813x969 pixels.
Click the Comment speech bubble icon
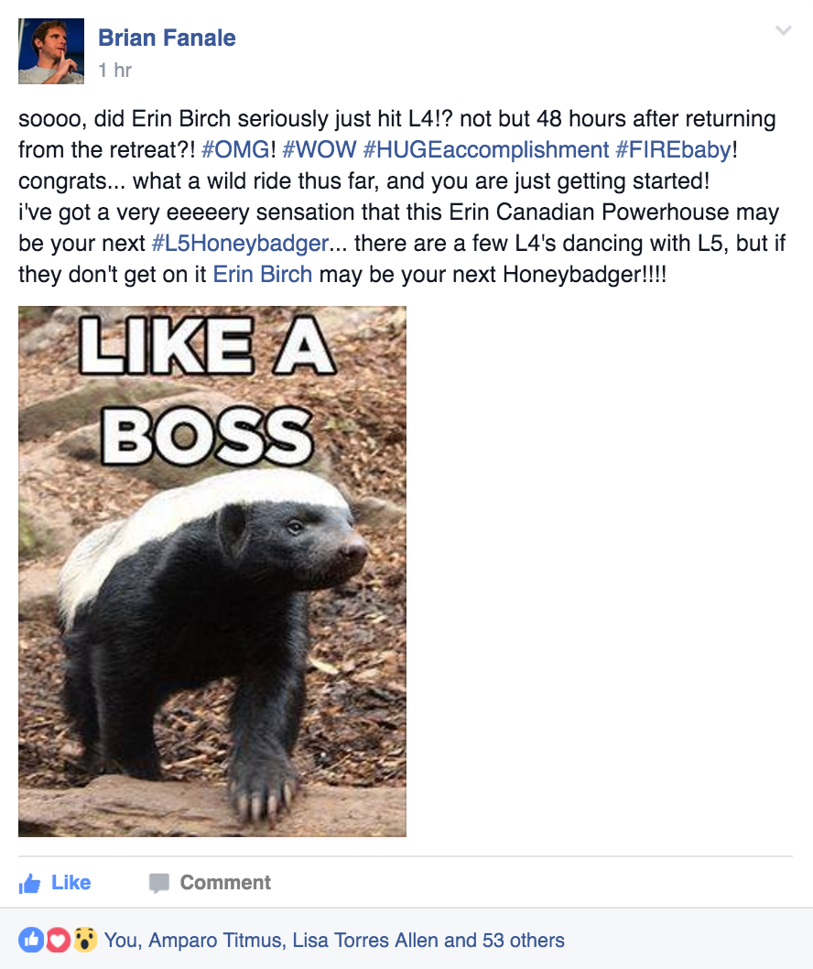click(158, 883)
